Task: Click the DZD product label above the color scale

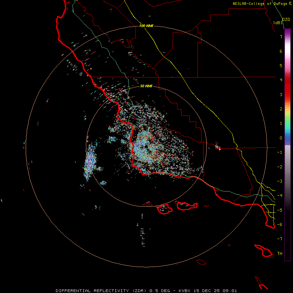Action: click(286, 20)
